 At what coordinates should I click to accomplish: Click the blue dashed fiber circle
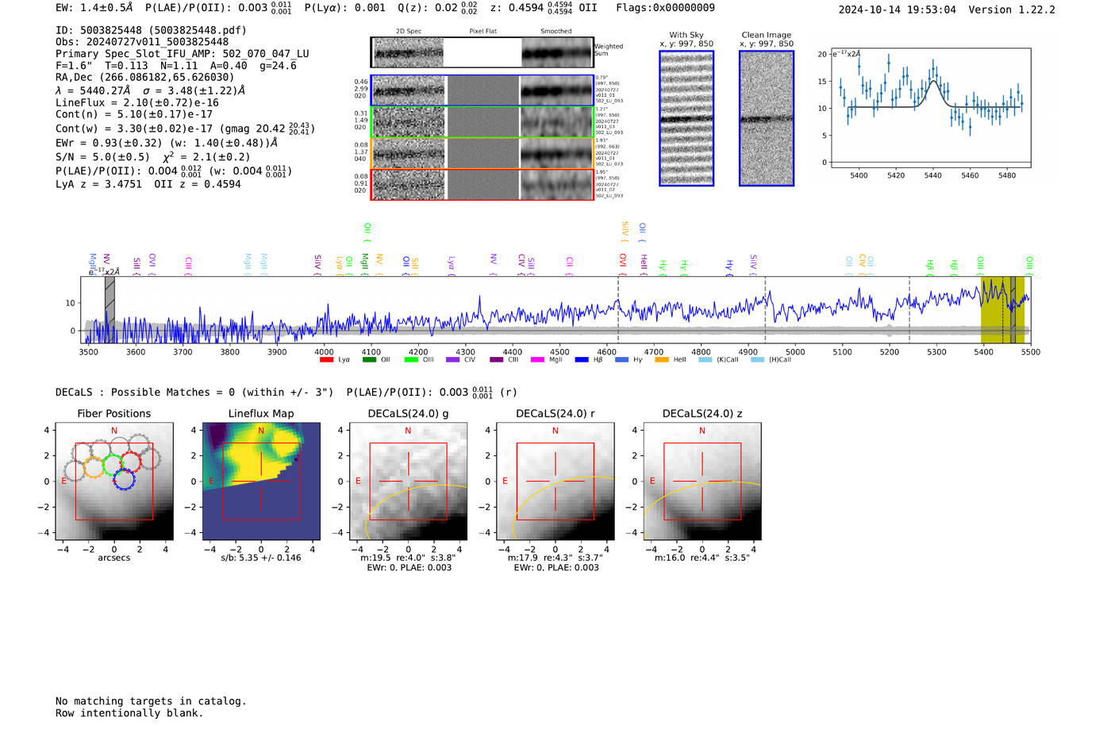[125, 479]
